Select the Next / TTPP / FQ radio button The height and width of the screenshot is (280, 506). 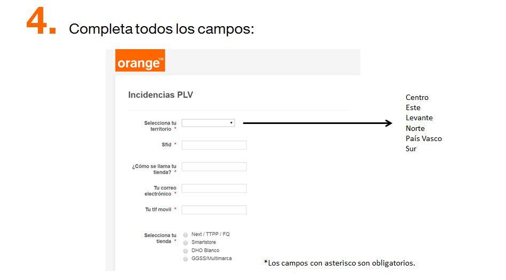tap(186, 235)
